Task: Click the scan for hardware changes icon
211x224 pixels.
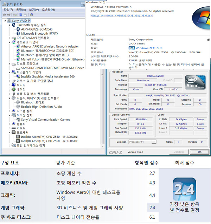Action: (x=32, y=15)
